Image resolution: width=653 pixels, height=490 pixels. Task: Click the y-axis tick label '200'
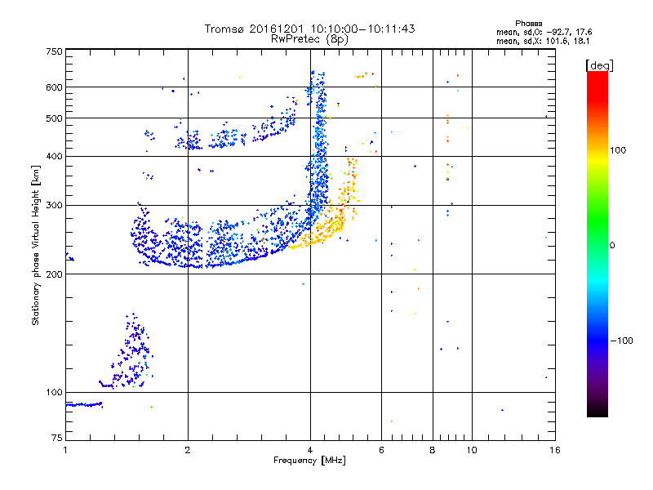[x=54, y=274]
